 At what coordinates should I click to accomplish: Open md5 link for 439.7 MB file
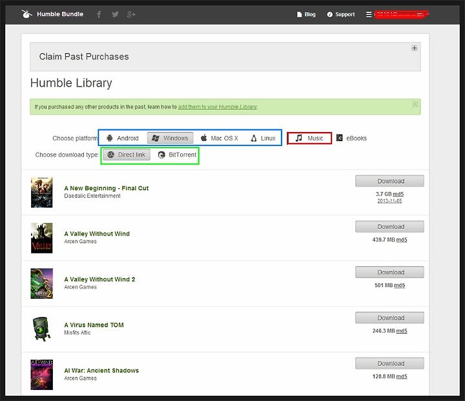[402, 240]
